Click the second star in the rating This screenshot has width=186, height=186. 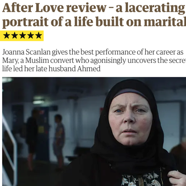[15, 35]
